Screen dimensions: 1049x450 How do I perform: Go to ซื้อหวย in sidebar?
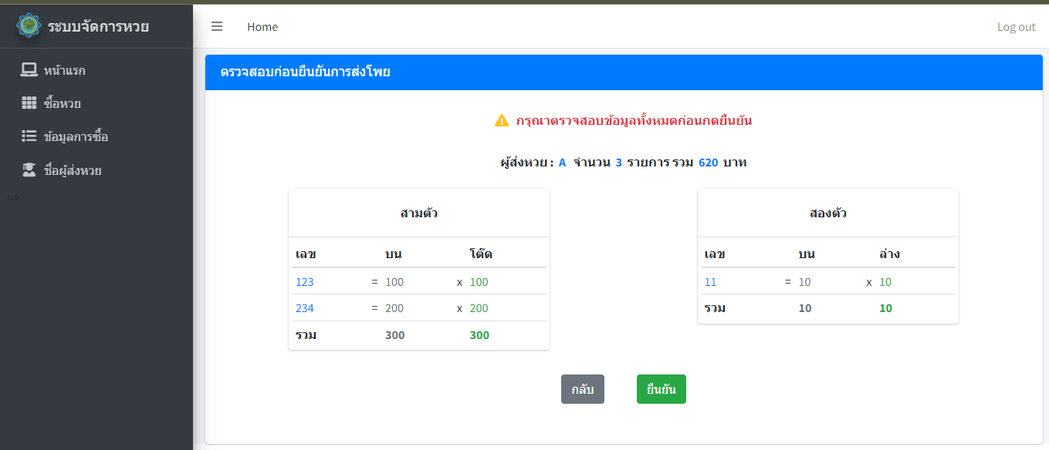coord(62,103)
